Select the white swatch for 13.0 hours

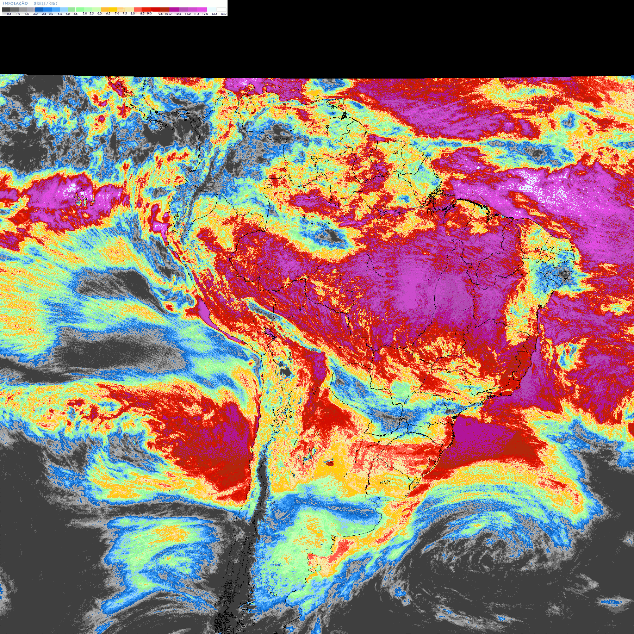pyautogui.click(x=221, y=10)
